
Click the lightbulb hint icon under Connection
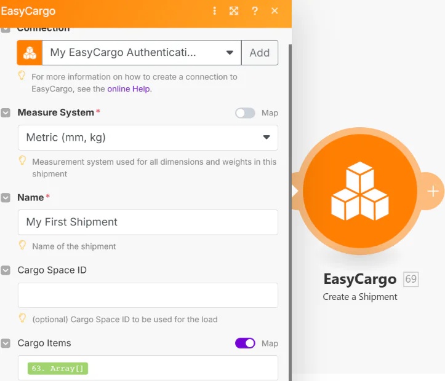click(22, 76)
